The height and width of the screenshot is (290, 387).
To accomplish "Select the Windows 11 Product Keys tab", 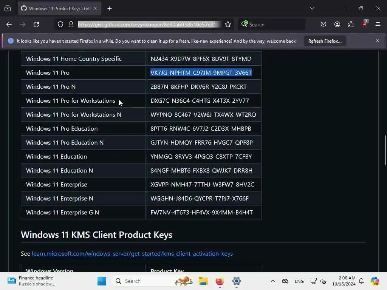I will 59,9.
